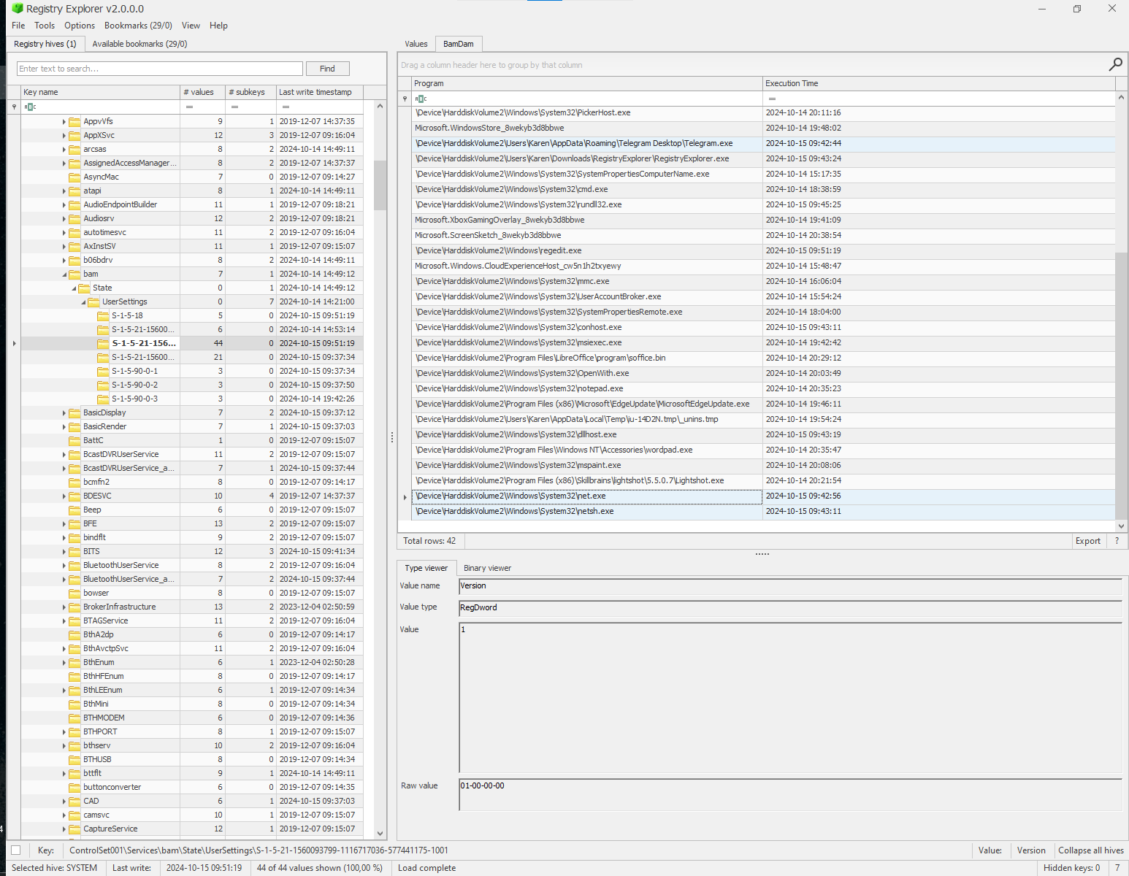Image resolution: width=1129 pixels, height=876 pixels.
Task: Click the CAD folder icon
Action: (74, 802)
